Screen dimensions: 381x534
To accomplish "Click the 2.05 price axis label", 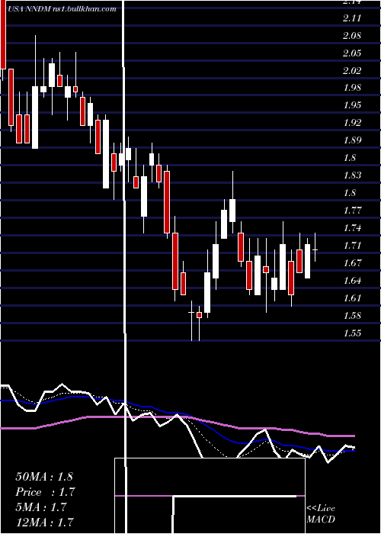I will click(x=352, y=53).
